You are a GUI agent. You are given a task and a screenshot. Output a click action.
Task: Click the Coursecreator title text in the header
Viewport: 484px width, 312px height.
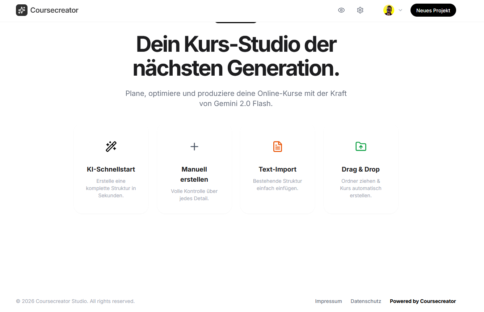54,10
